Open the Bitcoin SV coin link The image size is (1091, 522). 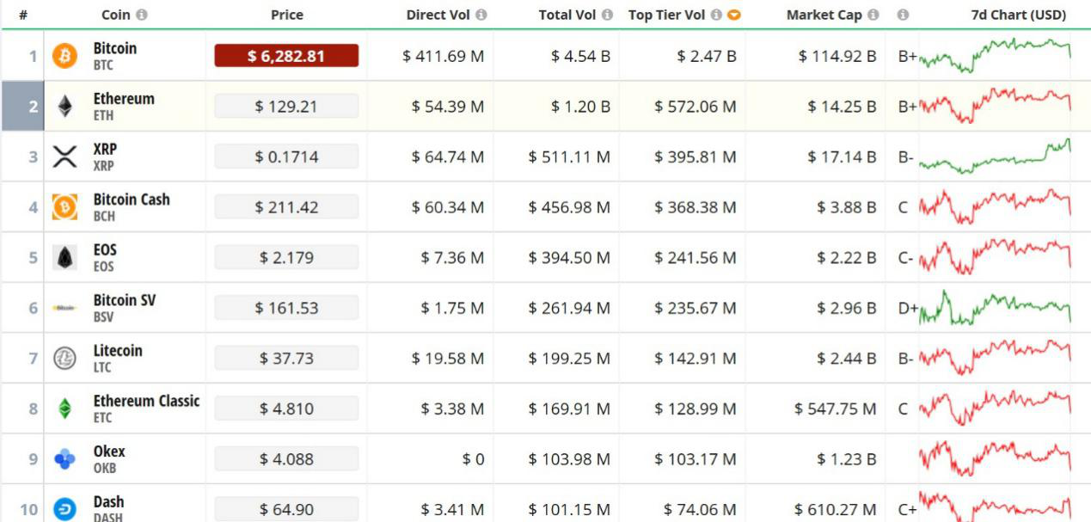126,300
